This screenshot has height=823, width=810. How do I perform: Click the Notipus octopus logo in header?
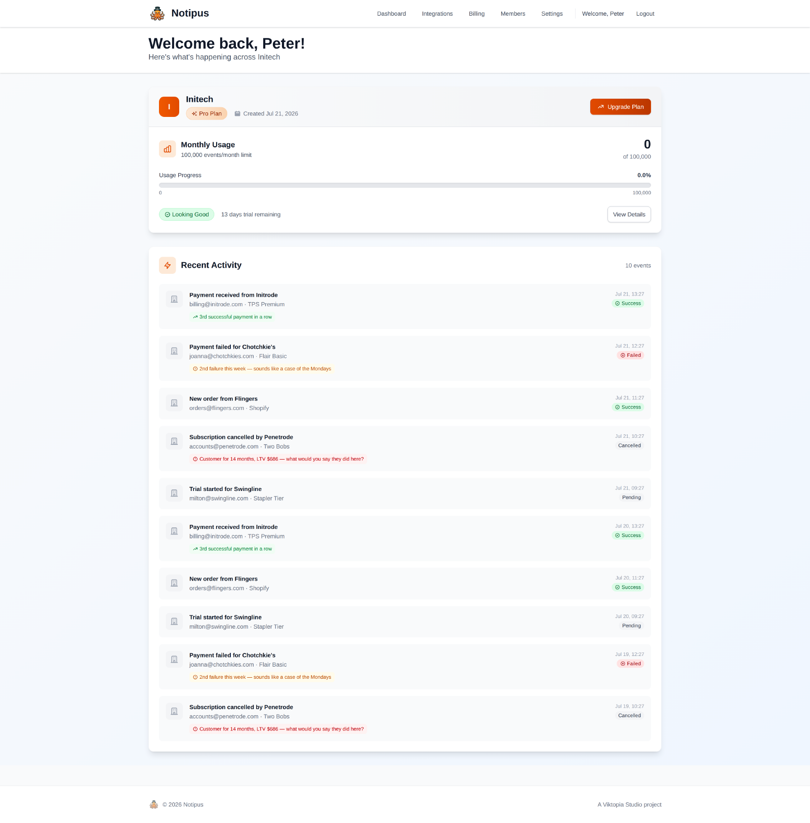click(x=157, y=14)
